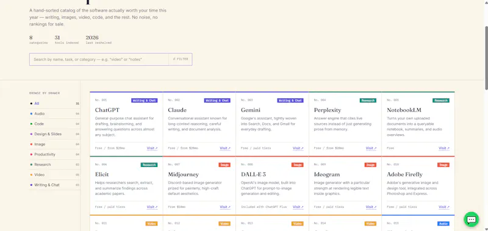Viewport: 488px width, 231px height.
Task: Focus the search by name input field
Action: pos(99,59)
